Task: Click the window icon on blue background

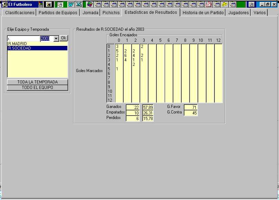Action: (251, 4)
